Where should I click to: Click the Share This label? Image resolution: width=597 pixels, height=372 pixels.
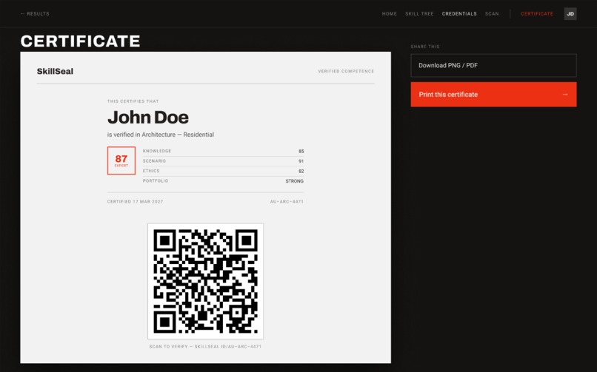click(x=425, y=47)
